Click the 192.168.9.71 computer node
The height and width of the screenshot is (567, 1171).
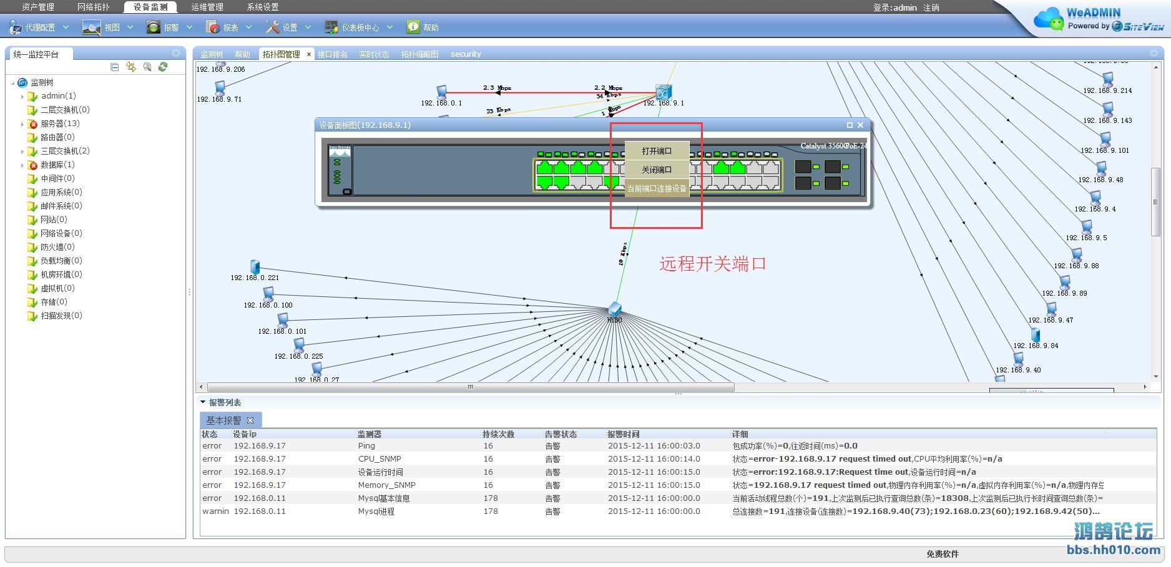coord(220,89)
